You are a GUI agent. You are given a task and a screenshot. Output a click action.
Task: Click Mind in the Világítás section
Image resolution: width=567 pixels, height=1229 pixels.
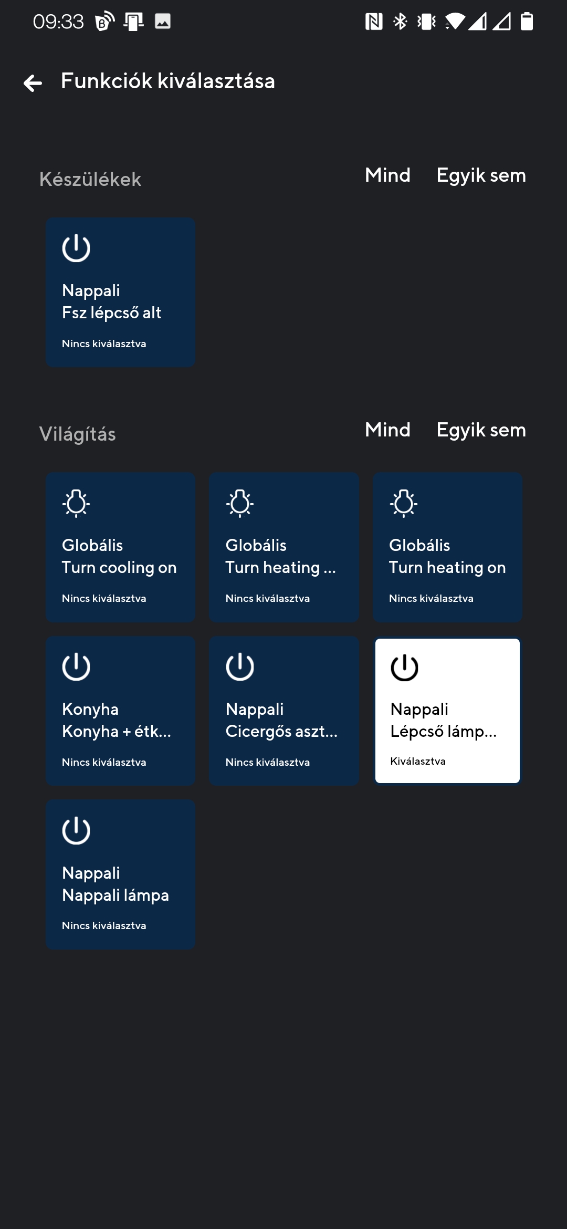click(x=387, y=430)
